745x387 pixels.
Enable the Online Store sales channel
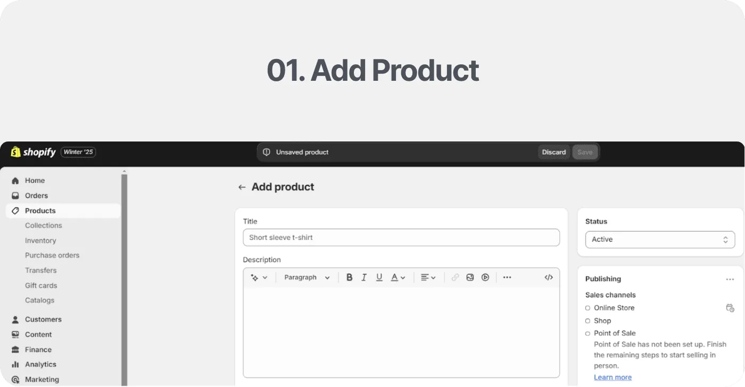click(x=587, y=308)
